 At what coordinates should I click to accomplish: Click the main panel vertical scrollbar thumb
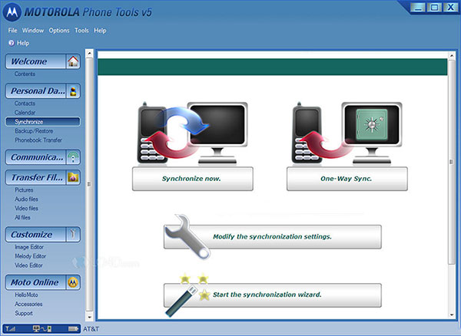(452, 162)
